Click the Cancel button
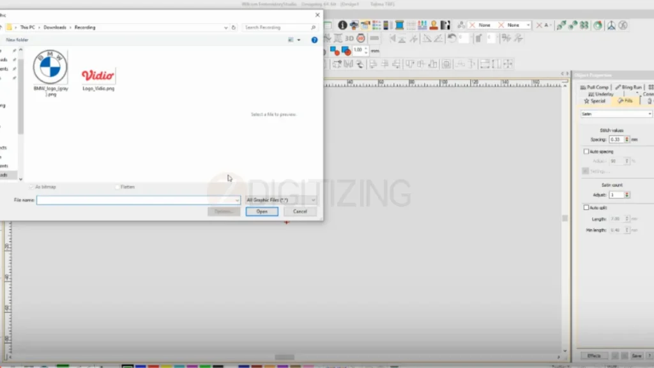The width and height of the screenshot is (654, 368). click(x=300, y=211)
